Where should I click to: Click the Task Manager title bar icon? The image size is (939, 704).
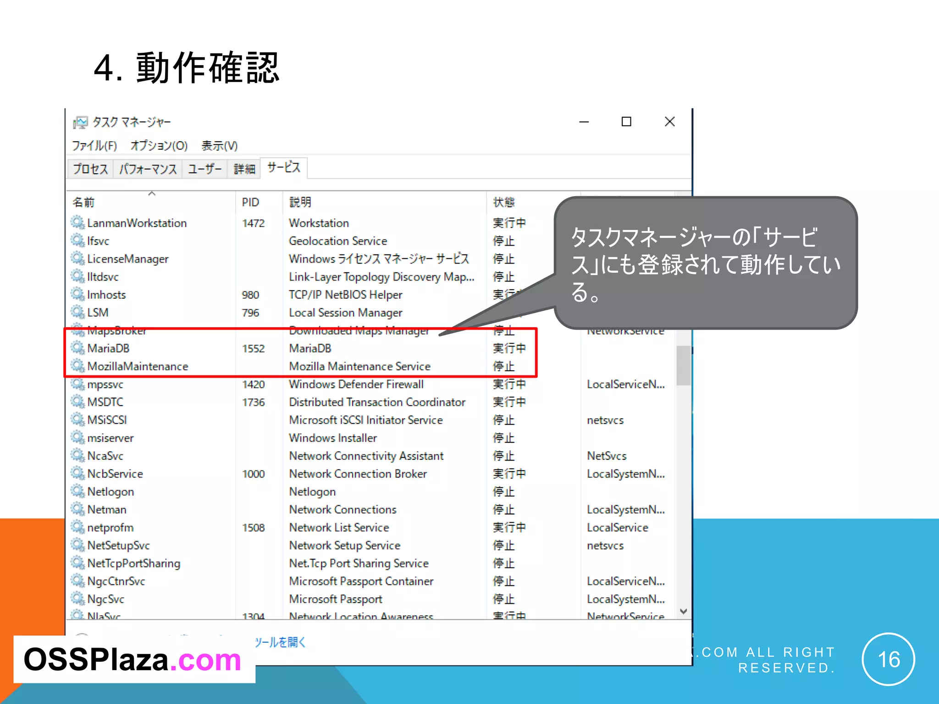pos(80,122)
